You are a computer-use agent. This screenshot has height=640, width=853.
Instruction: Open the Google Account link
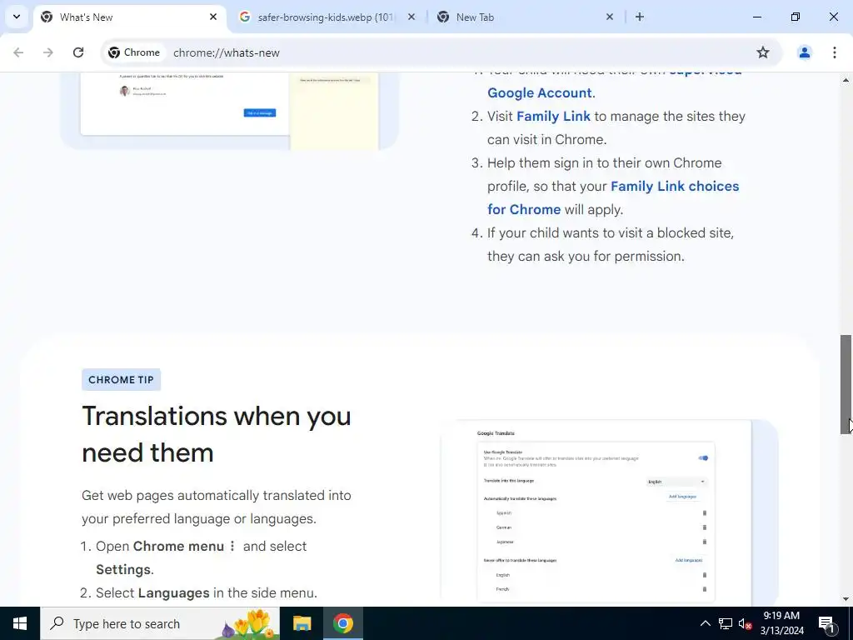tap(540, 93)
